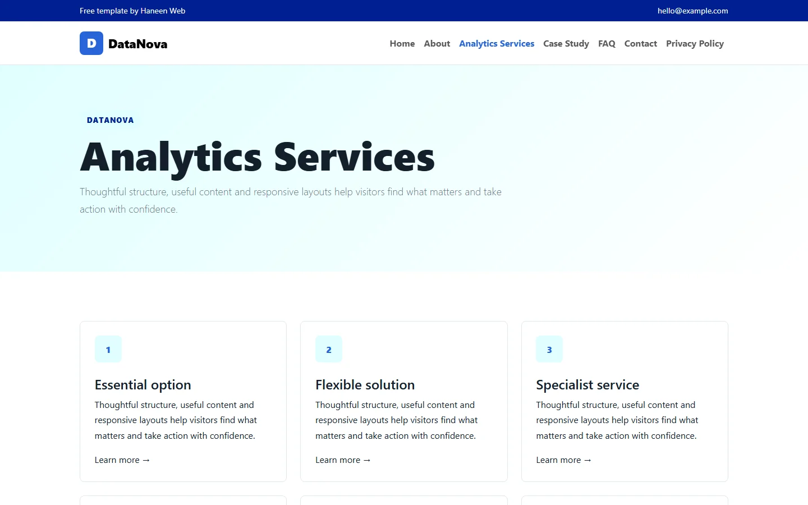Open the About page from navigation
The height and width of the screenshot is (505, 808).
[x=437, y=44]
